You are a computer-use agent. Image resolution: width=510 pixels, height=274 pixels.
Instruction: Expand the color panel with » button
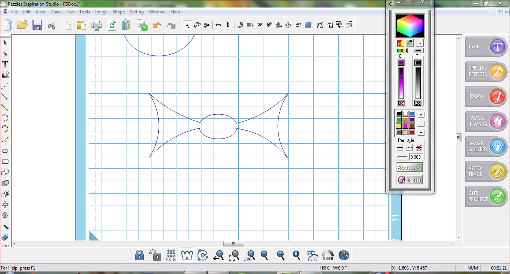pos(420,43)
